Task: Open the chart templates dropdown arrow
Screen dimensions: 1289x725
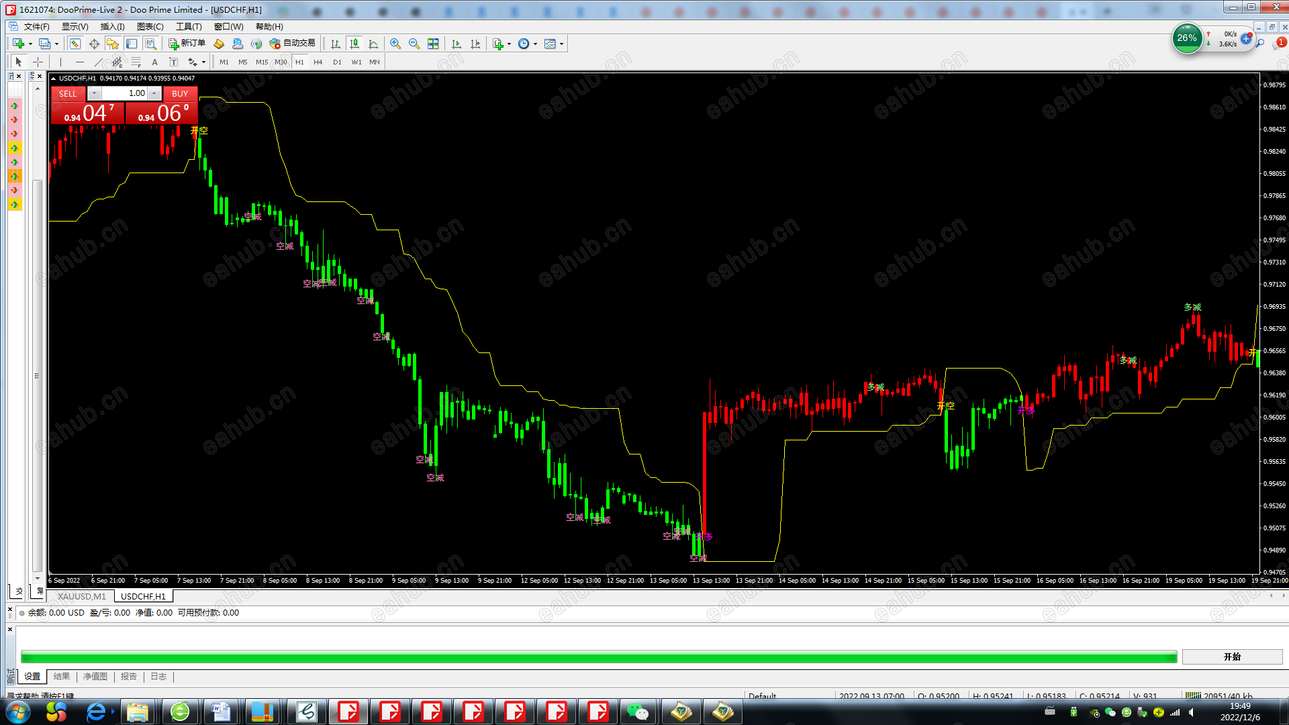Action: (562, 44)
